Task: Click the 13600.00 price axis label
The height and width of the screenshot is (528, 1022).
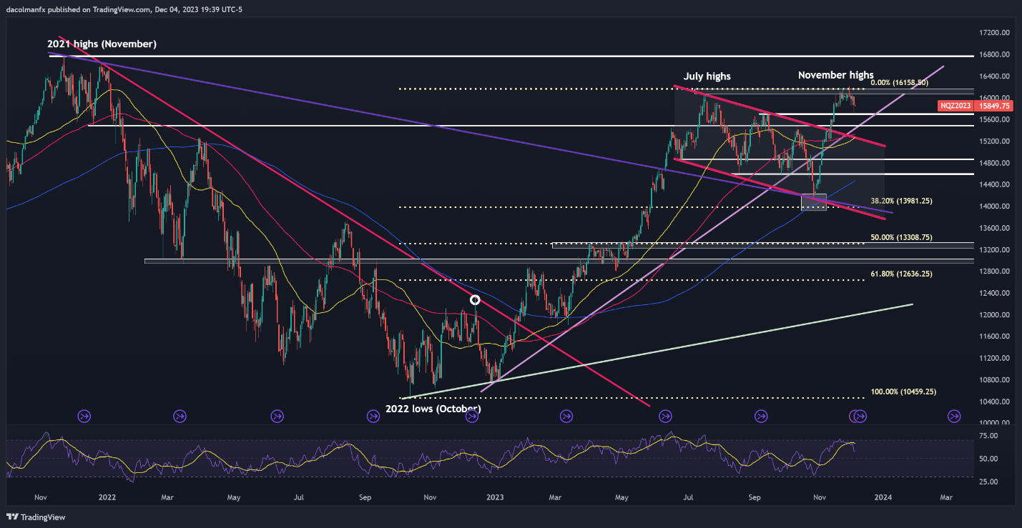Action: 995,228
